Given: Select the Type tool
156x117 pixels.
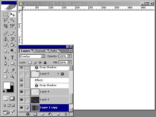Looking at the screenshot, I should (12, 58).
